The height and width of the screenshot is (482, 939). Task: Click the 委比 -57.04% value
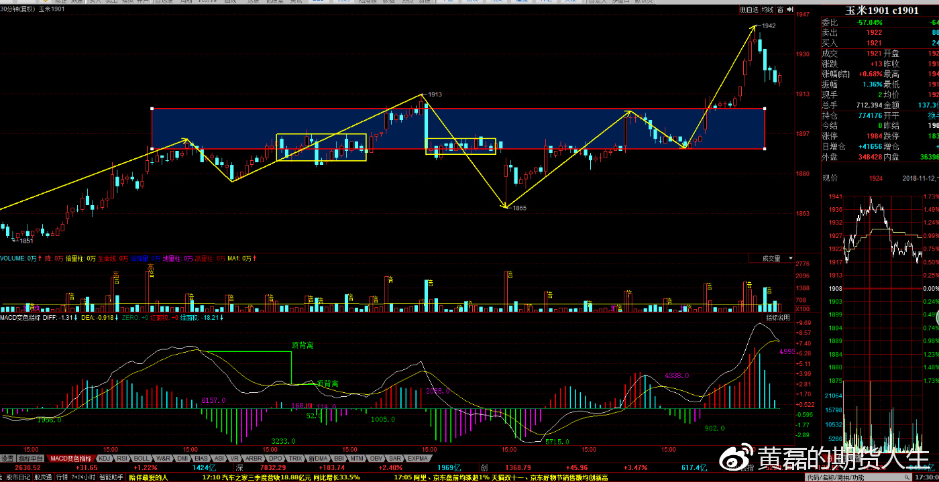pyautogui.click(x=869, y=22)
